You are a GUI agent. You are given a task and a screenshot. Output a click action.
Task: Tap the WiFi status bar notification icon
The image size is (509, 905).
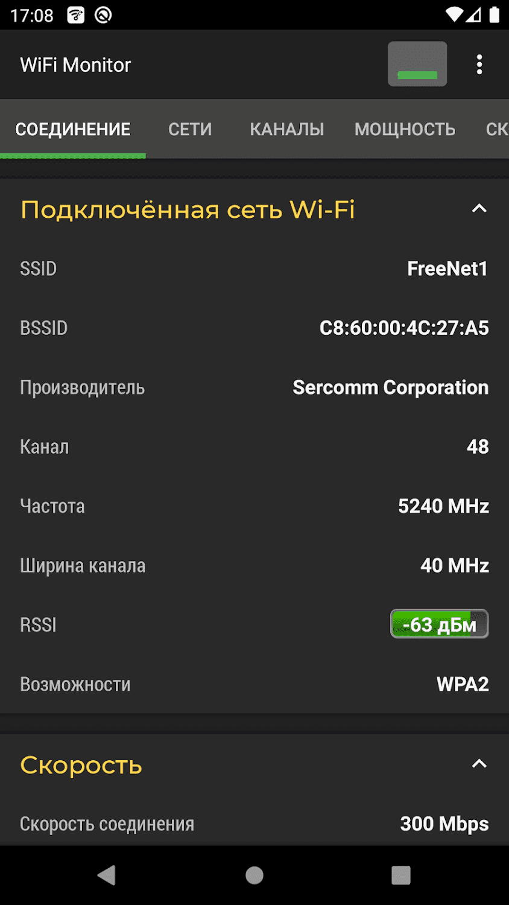point(75,15)
